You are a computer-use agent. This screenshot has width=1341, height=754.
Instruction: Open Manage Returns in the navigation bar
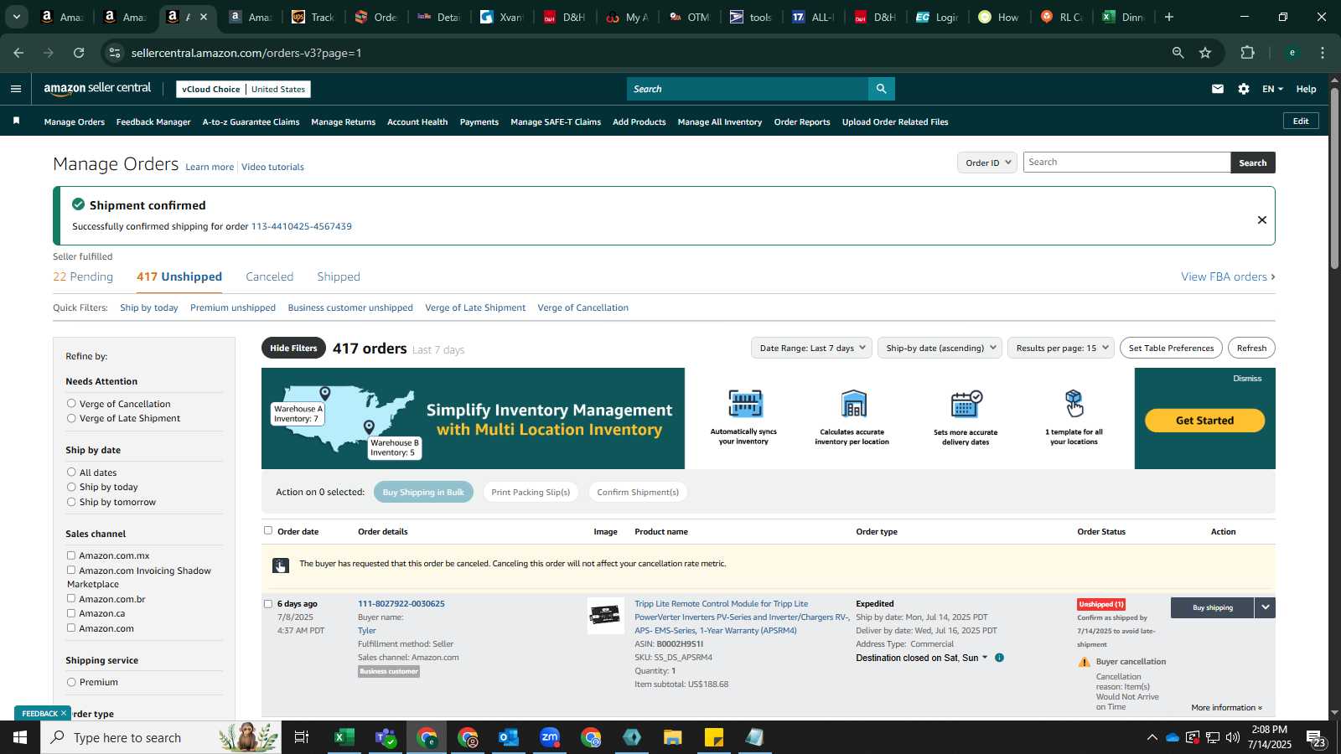click(343, 121)
